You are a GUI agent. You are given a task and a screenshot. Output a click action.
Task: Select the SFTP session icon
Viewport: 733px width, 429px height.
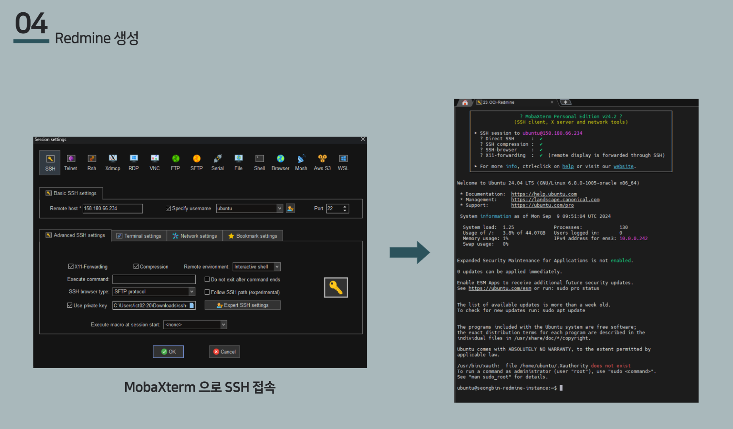196,163
